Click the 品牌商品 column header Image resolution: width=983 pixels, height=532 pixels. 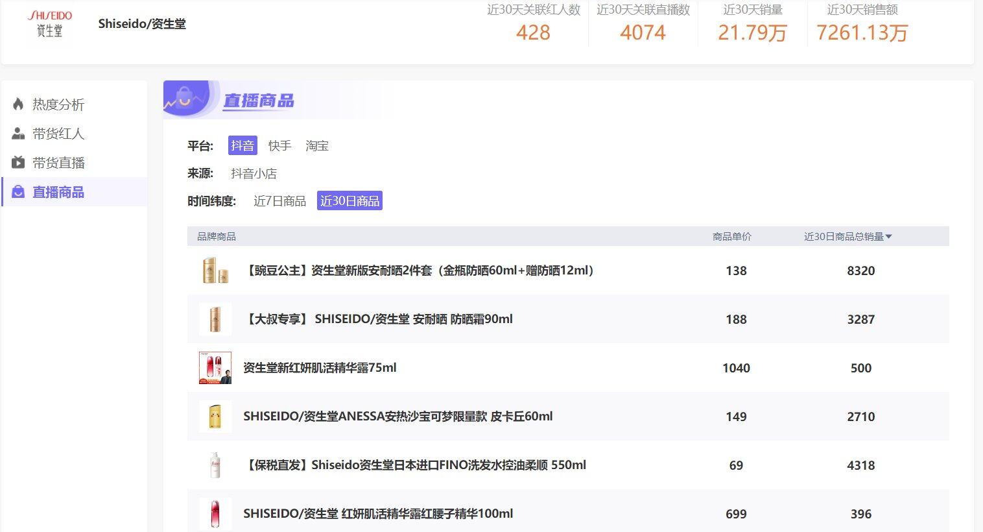pos(217,237)
